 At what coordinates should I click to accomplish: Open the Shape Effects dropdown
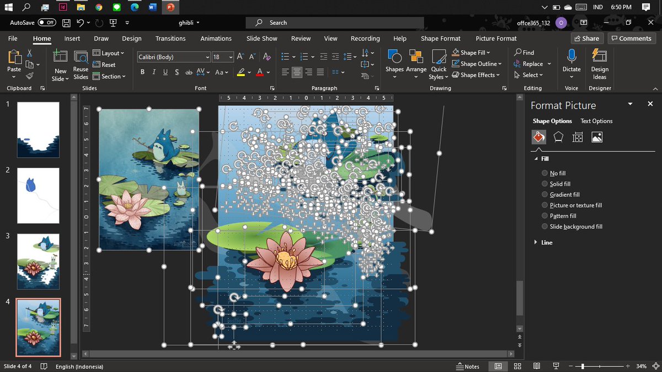click(x=476, y=75)
